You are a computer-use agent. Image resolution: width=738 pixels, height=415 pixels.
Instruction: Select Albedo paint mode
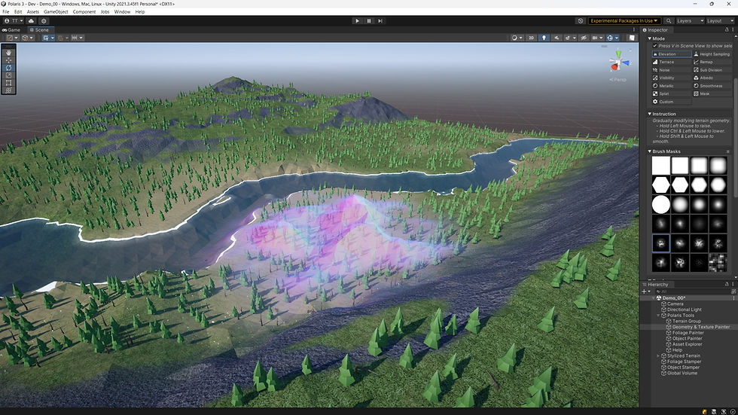click(712, 78)
